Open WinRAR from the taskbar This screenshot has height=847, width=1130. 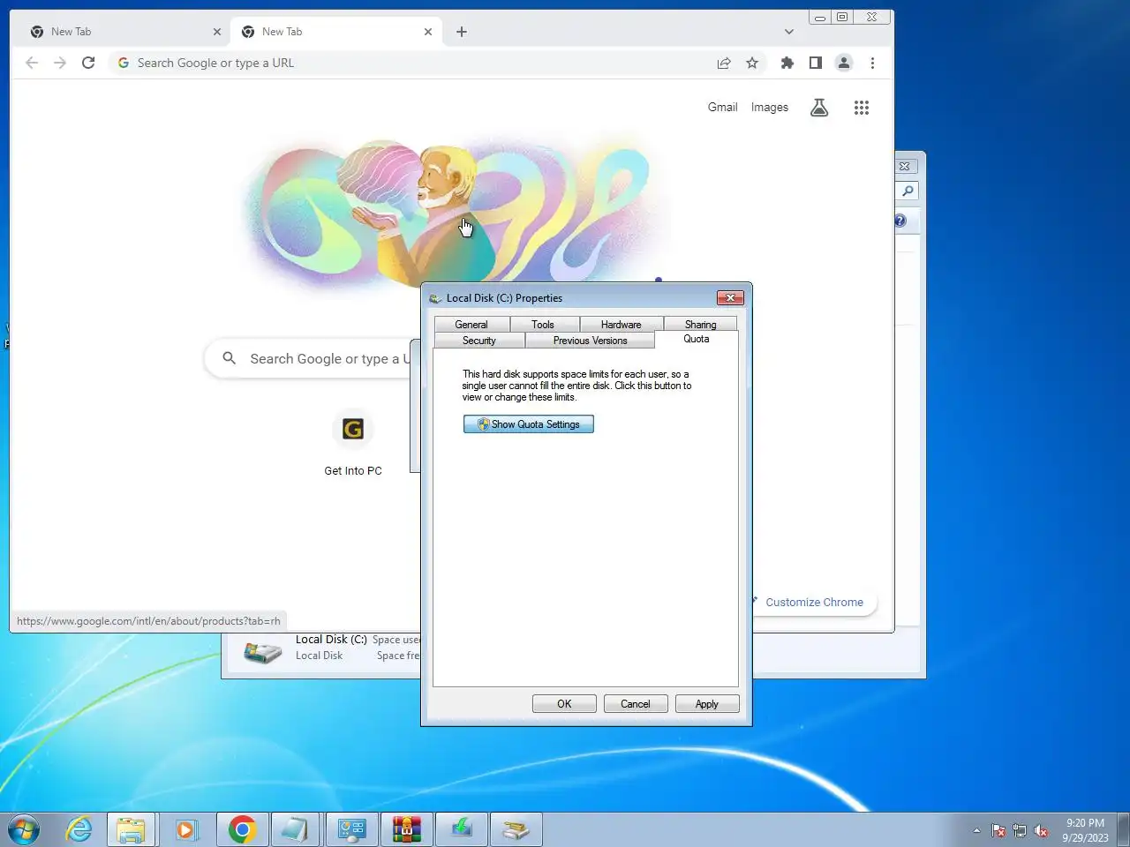coord(406,829)
